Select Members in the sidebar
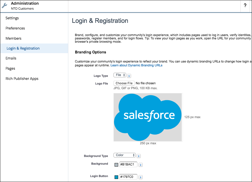 click(x=13, y=38)
